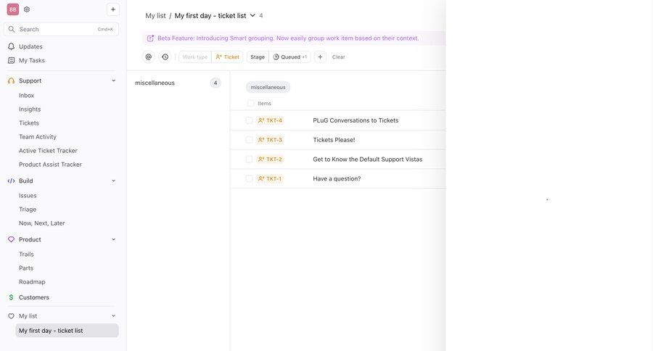The height and width of the screenshot is (351, 653).
Task: Open Updates in sidebar
Action: (30, 46)
